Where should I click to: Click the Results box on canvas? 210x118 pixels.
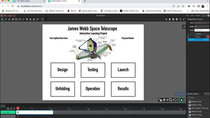coord(123,89)
